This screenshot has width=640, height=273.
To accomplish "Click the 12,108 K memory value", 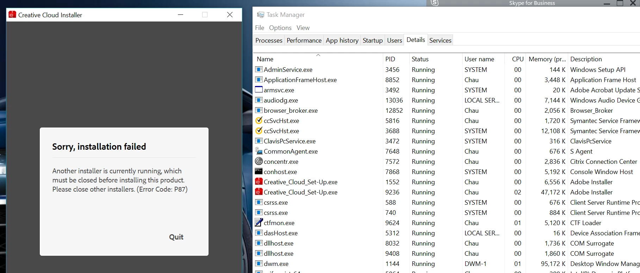I will click(553, 131).
